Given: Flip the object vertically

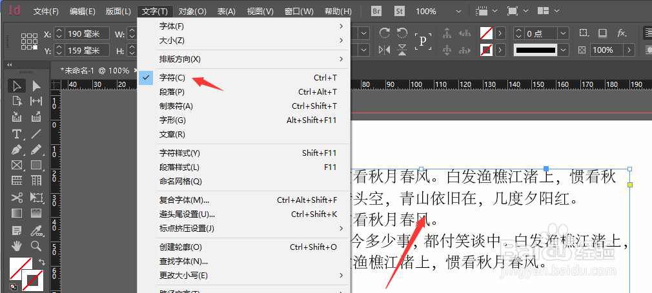Looking at the screenshot, I should (x=402, y=50).
